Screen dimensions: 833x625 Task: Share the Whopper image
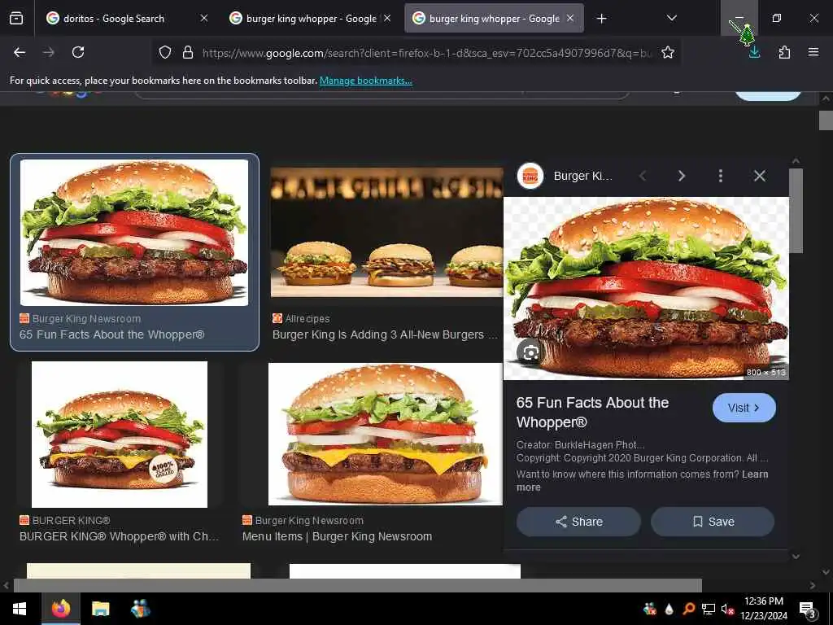click(578, 522)
